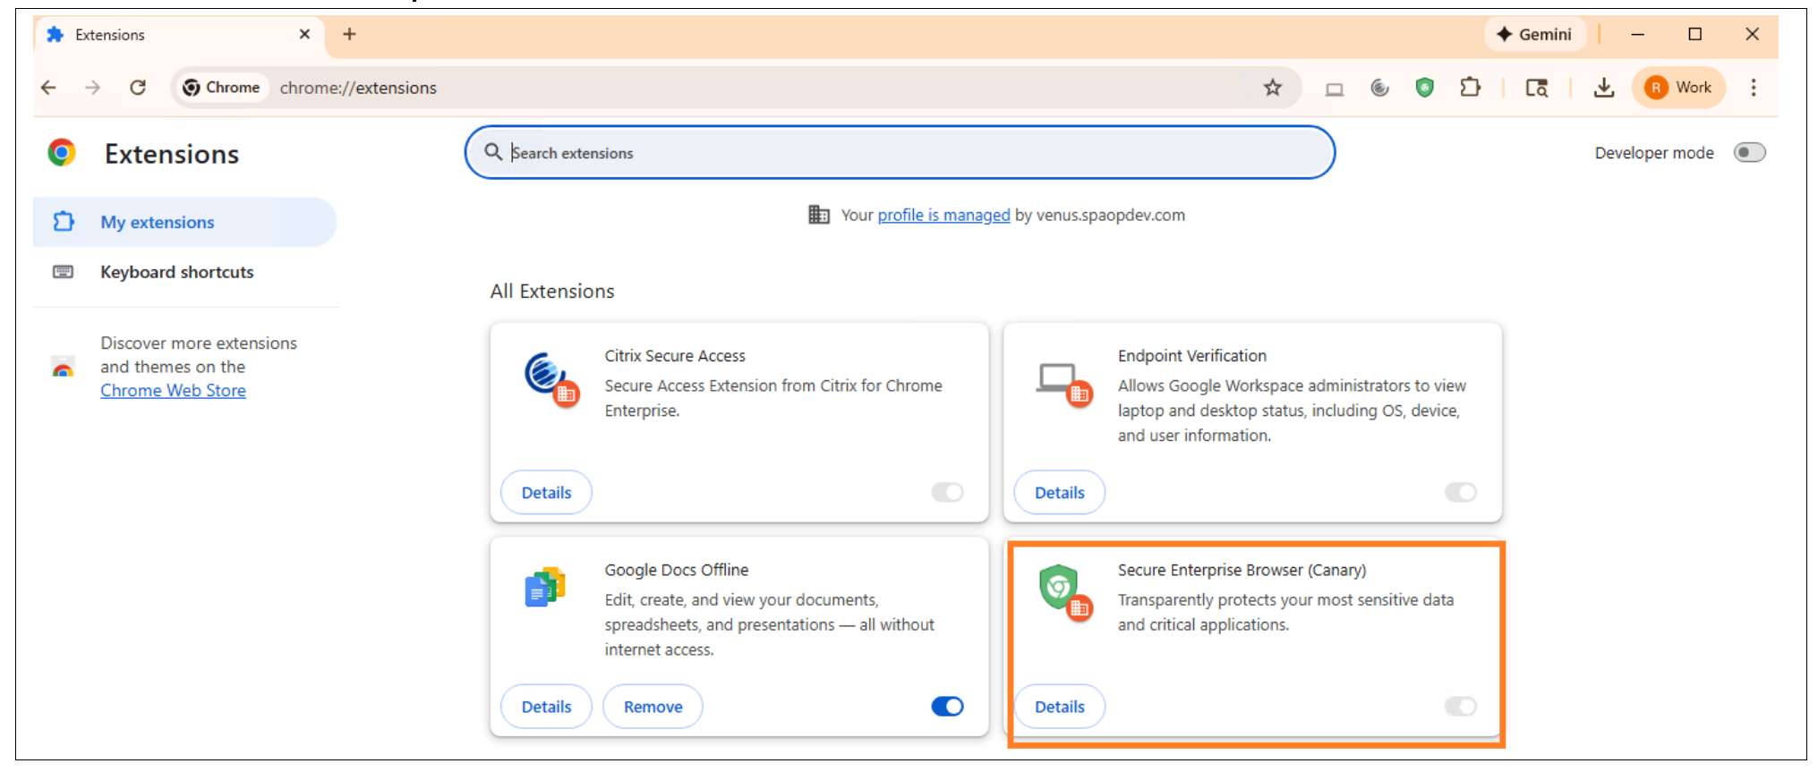
Task: Click the Citrix Secure Access toolbar icon
Action: 1379,88
